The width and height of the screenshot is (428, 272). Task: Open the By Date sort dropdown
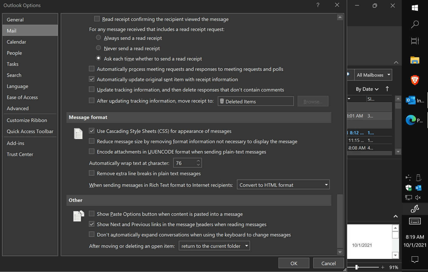(x=367, y=89)
